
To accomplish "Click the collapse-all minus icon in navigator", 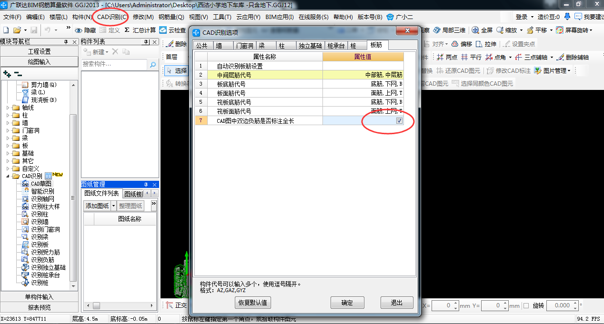I will [18, 74].
